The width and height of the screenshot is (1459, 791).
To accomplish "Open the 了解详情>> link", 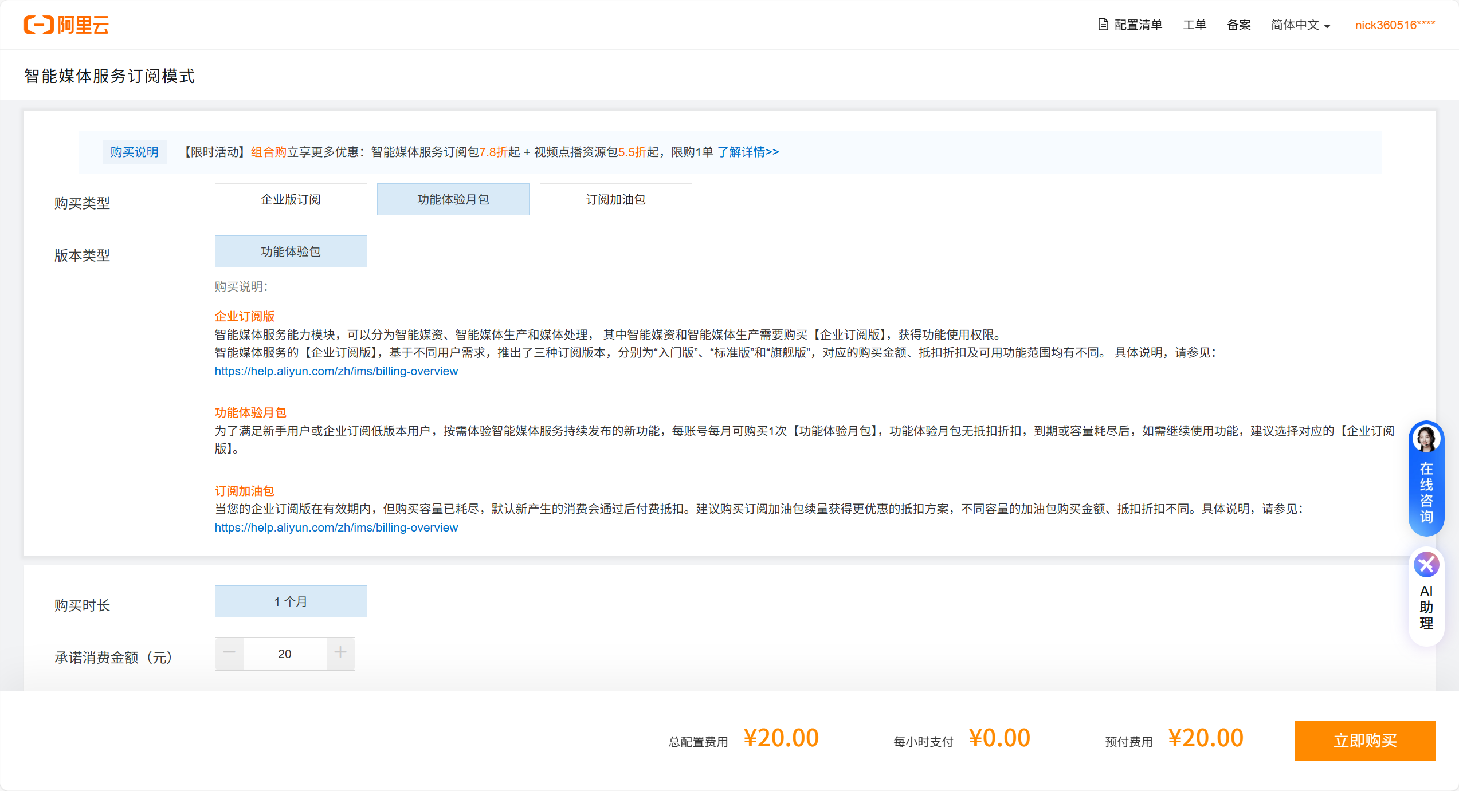I will click(x=748, y=152).
